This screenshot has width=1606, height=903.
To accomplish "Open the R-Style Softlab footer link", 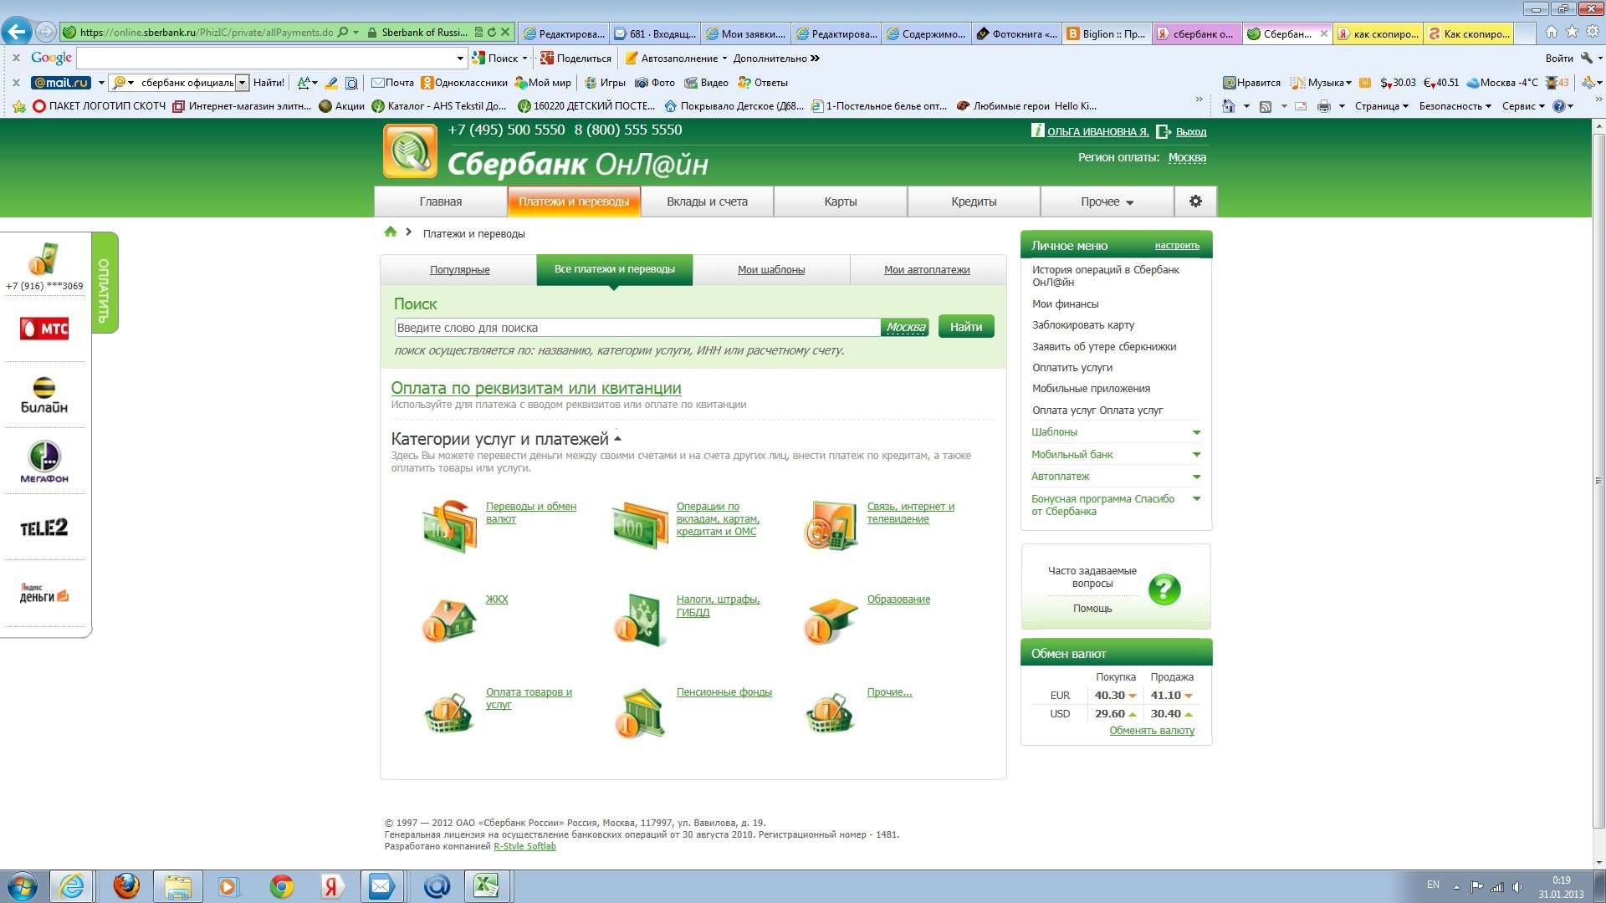I will click(x=524, y=846).
